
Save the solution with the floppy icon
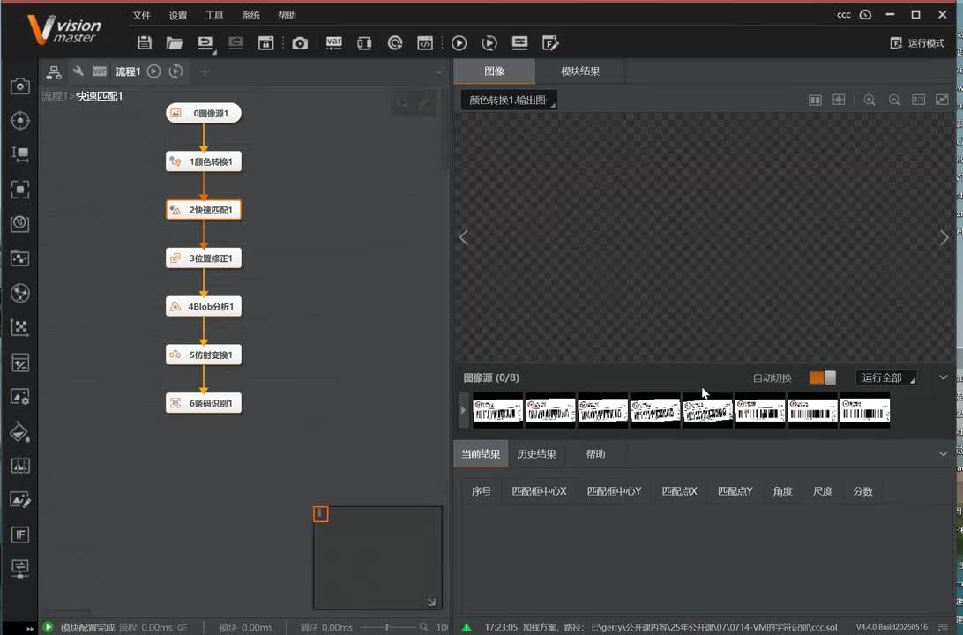pos(145,43)
